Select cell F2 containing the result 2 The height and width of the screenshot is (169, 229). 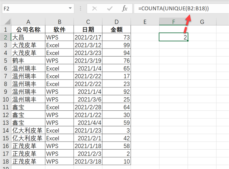coord(173,37)
